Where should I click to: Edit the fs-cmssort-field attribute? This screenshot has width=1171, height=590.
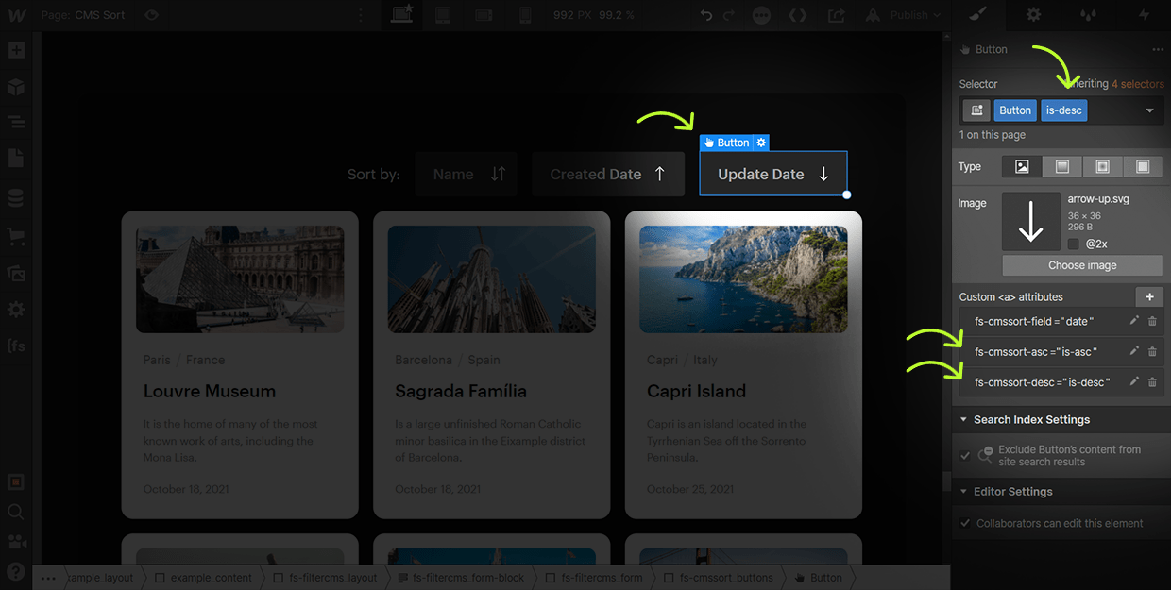coord(1134,321)
